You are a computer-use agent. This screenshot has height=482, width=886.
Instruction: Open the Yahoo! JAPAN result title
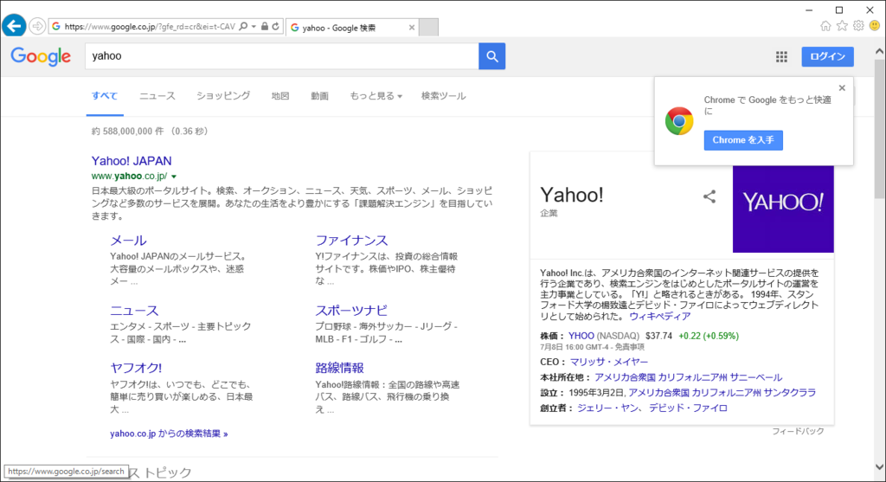[x=132, y=161]
